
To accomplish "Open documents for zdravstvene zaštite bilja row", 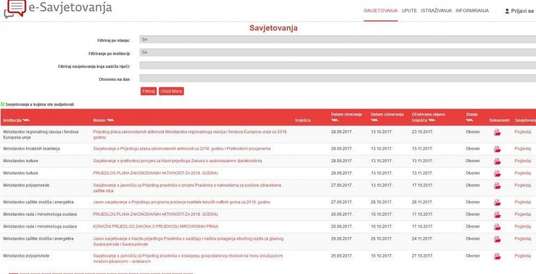I will pos(497,186).
